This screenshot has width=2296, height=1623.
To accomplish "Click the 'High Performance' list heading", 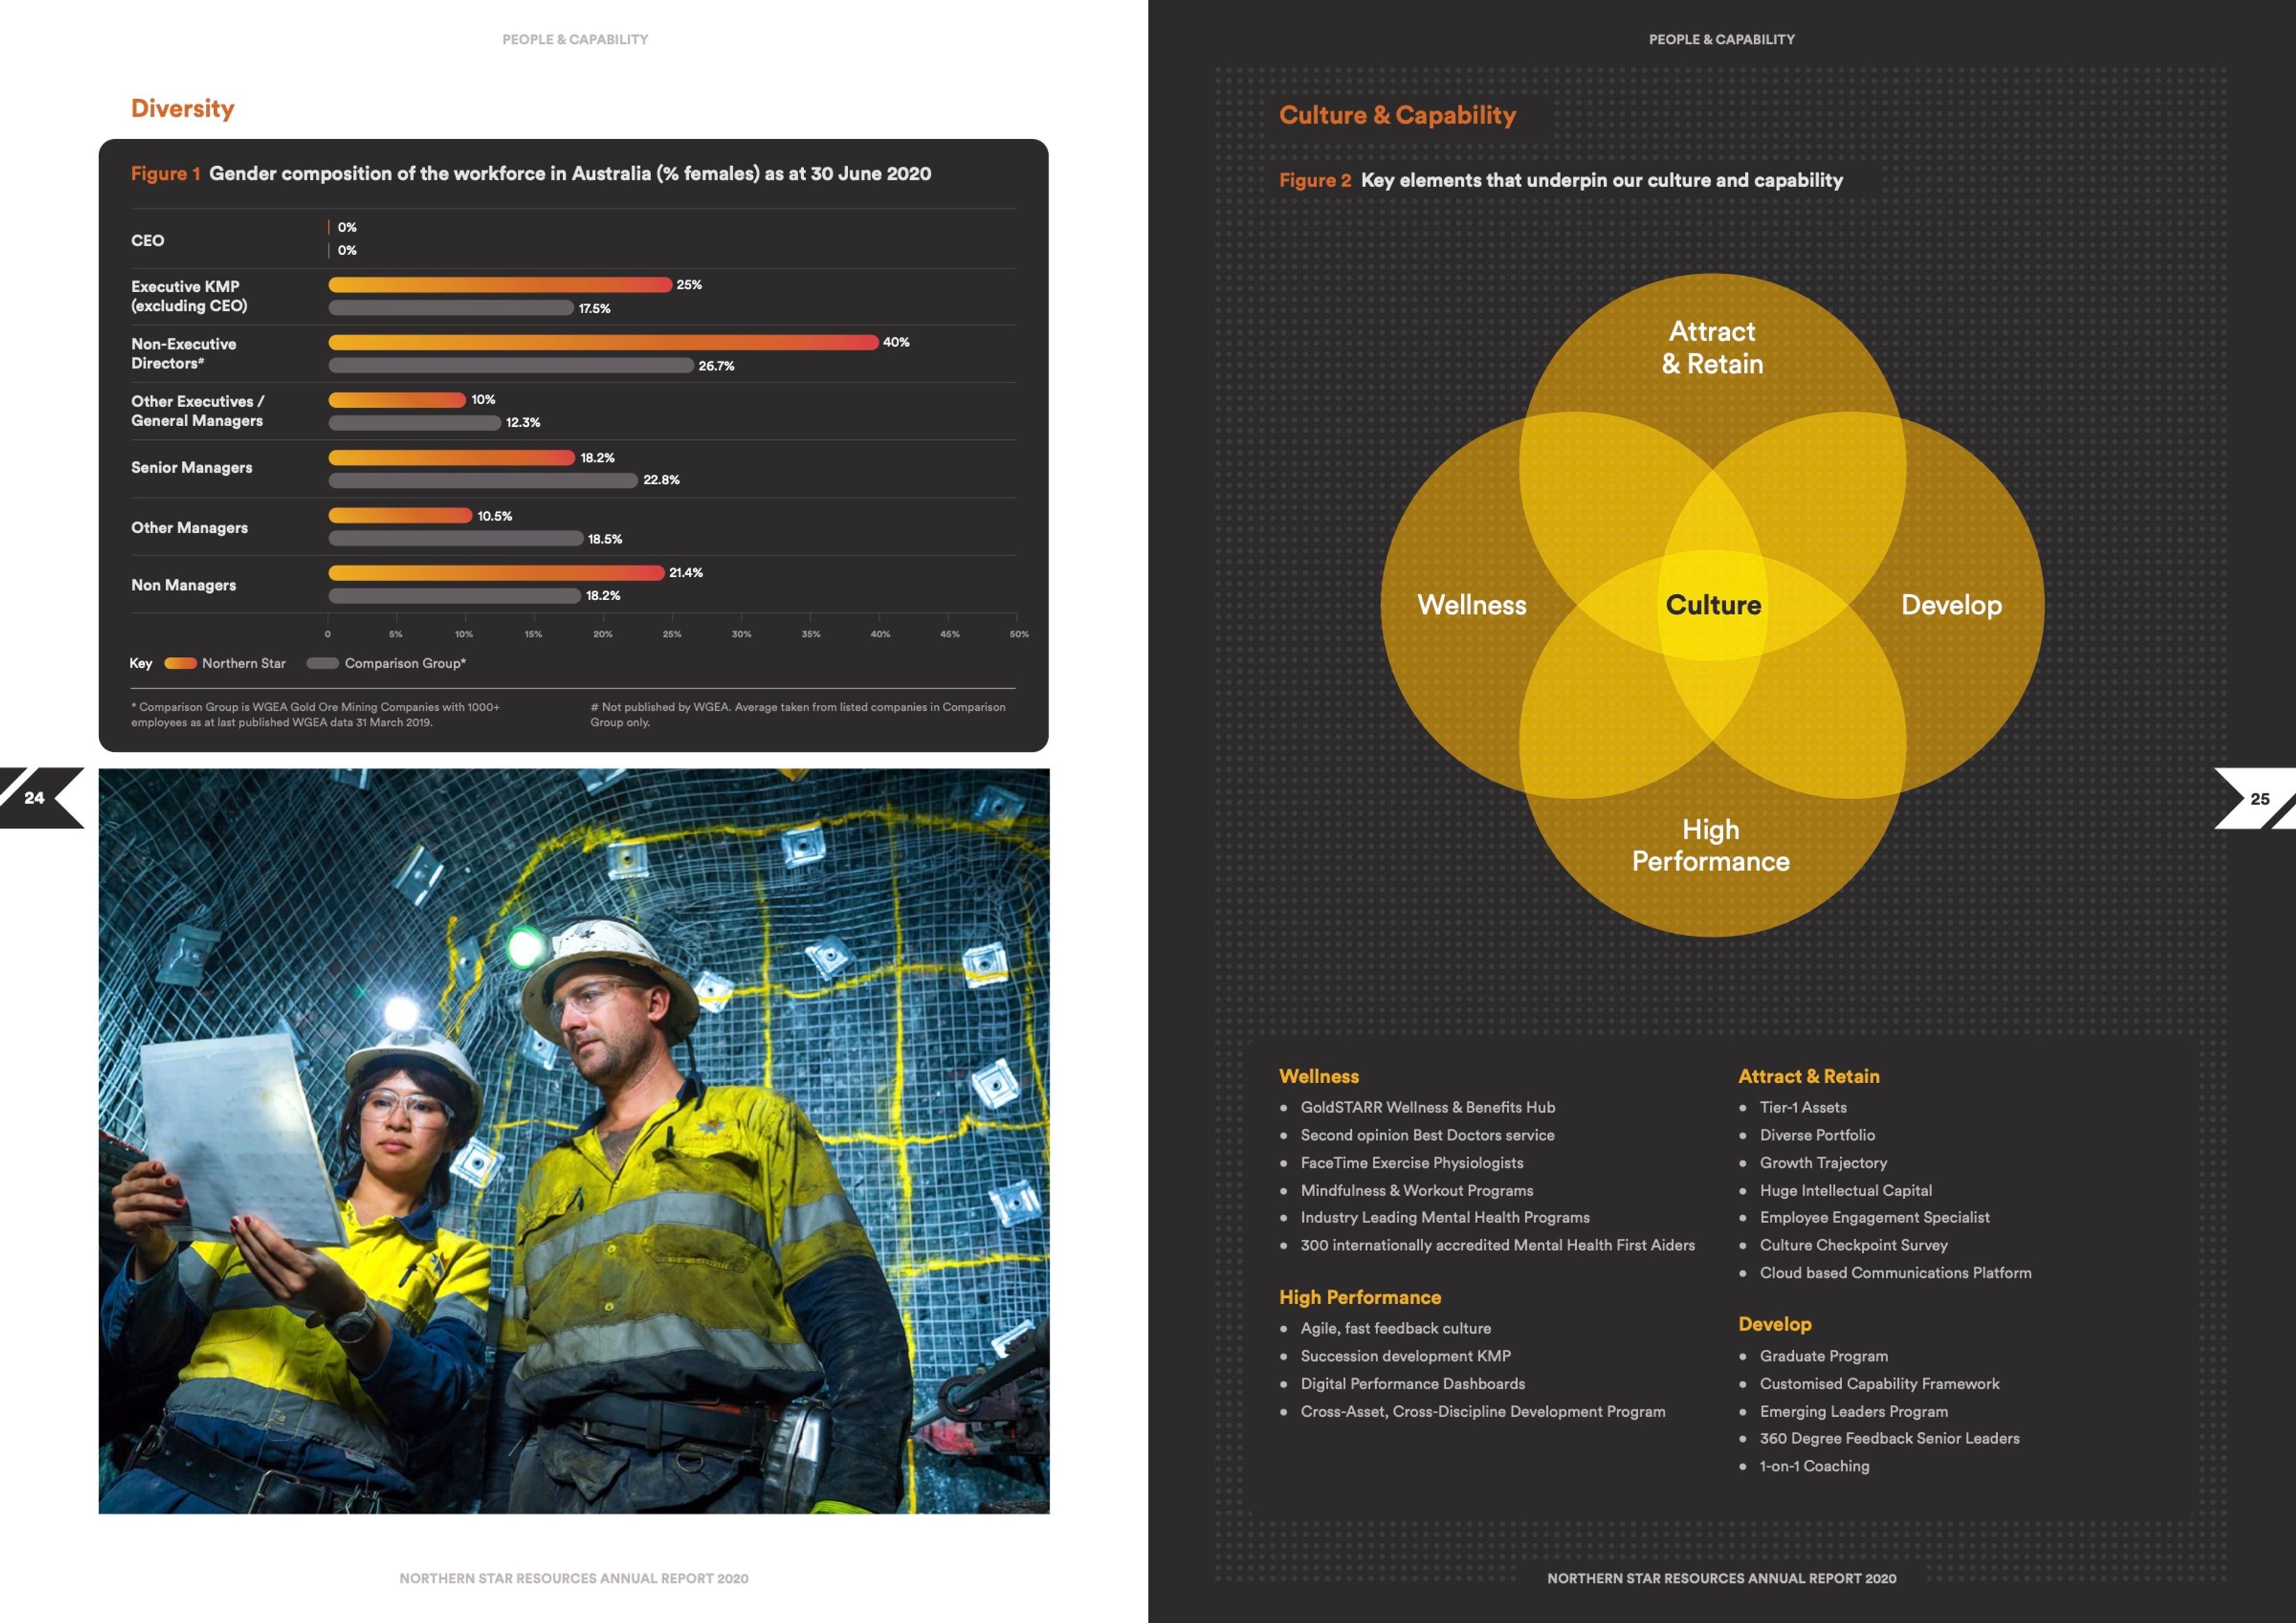I will click(x=1360, y=1298).
